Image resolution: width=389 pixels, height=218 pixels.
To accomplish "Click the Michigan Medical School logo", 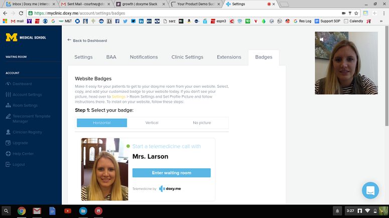I will tap(26, 38).
